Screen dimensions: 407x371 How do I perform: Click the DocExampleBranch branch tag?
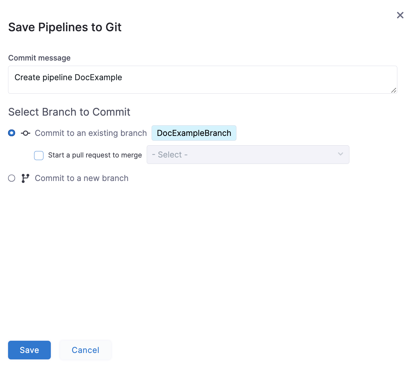pos(194,133)
